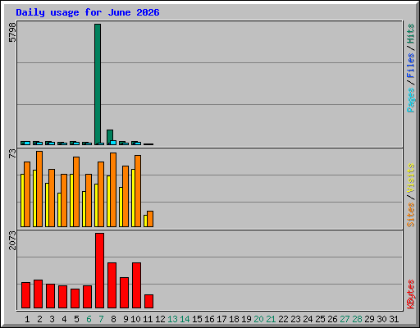Viewport: 420px width, 328px height.
Task: Click the Pages legend label
Action: click(411, 99)
